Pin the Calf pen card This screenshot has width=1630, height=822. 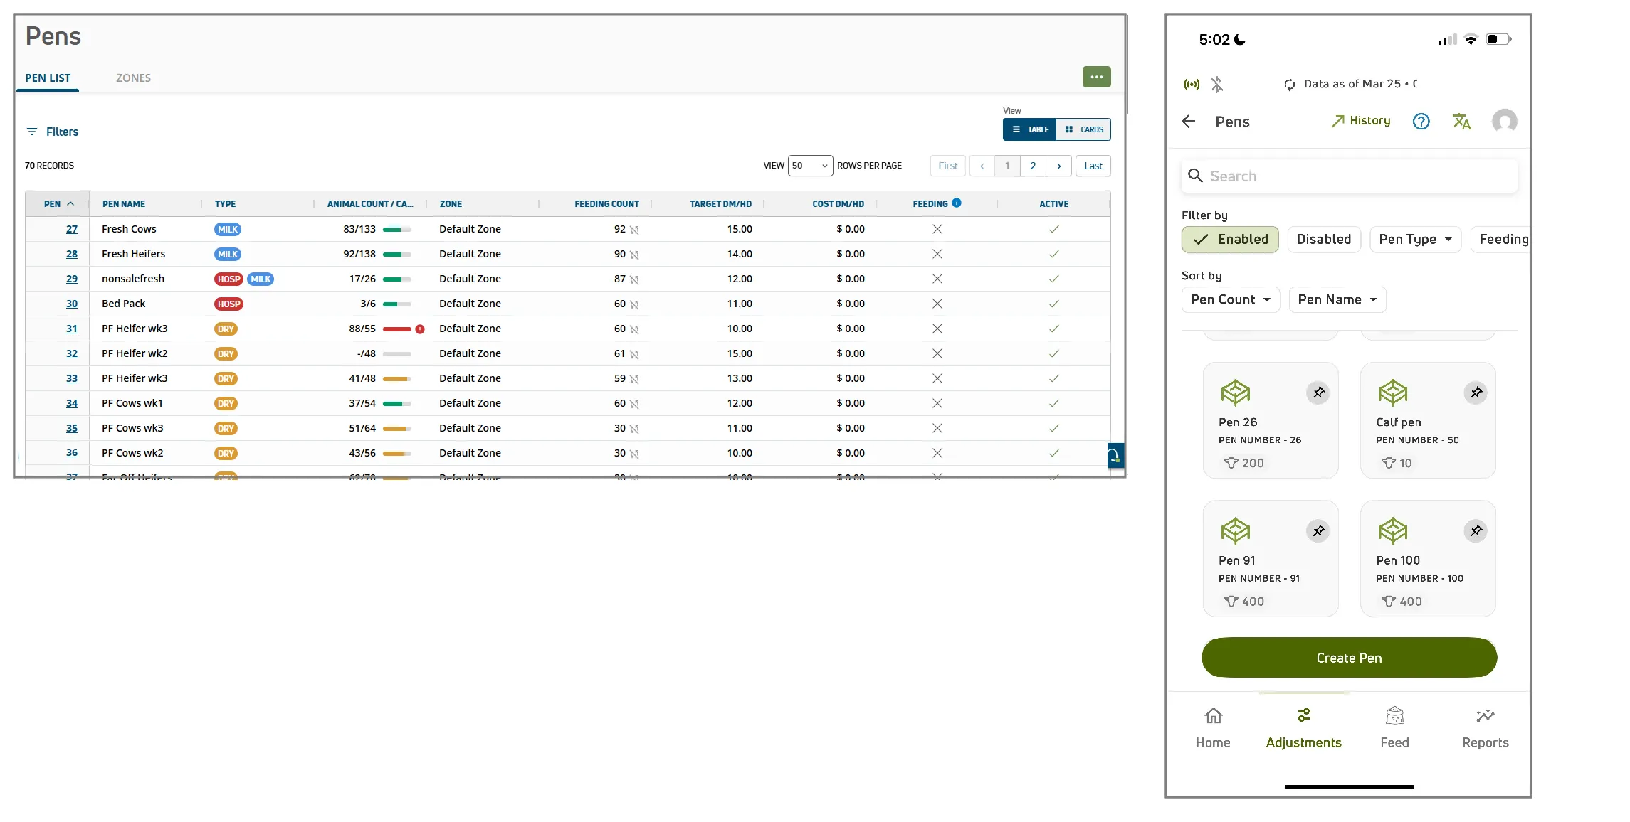click(1476, 393)
